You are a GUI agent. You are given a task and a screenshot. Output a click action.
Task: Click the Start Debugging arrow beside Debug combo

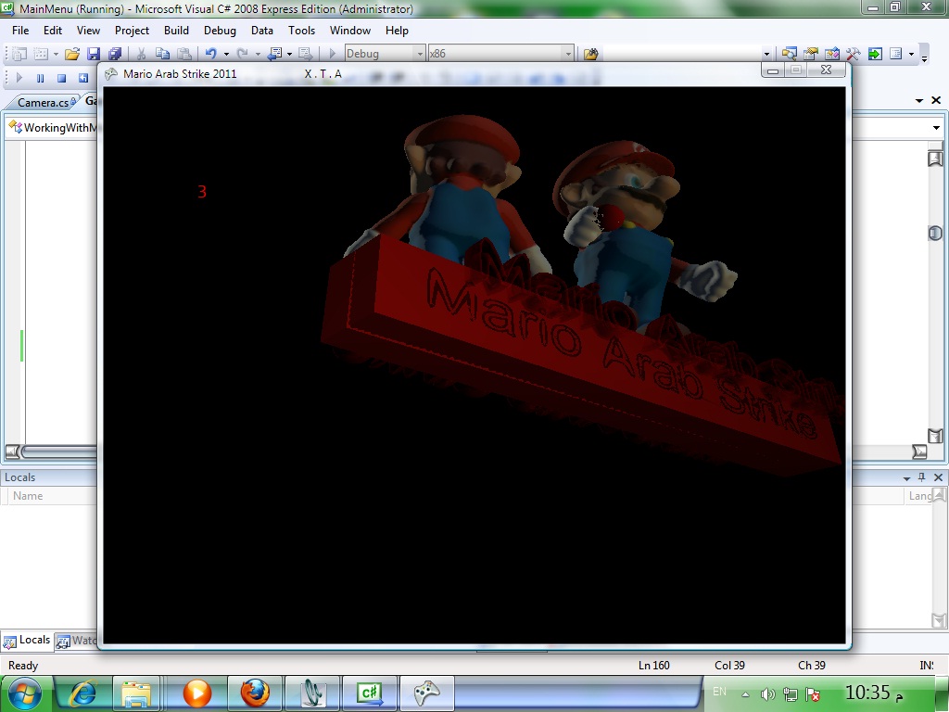coord(332,54)
